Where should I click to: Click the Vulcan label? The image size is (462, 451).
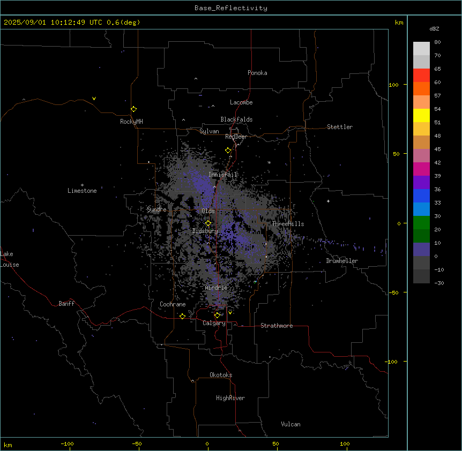click(290, 424)
